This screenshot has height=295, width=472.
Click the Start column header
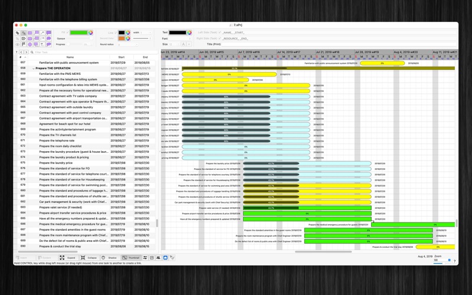(122, 57)
